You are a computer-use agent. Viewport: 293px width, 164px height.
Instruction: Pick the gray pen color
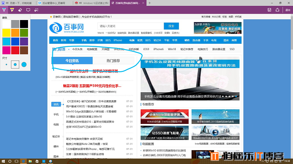pos(15,24)
